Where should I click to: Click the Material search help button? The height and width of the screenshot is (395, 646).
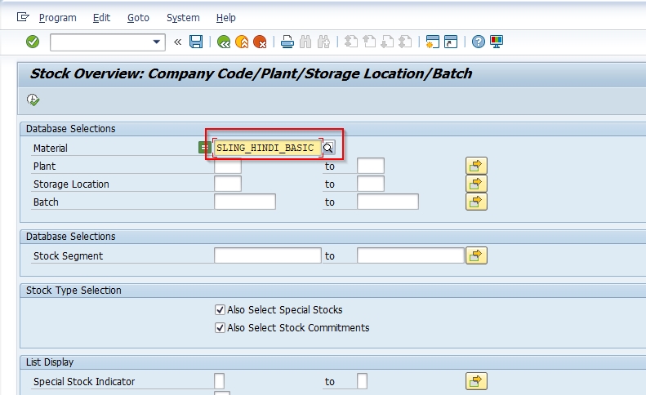(x=328, y=148)
